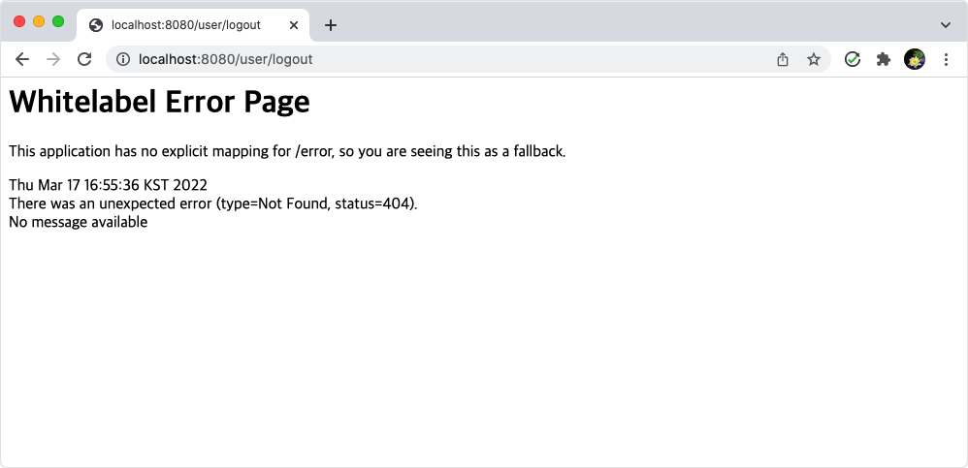Close the window with the red button

click(x=19, y=21)
